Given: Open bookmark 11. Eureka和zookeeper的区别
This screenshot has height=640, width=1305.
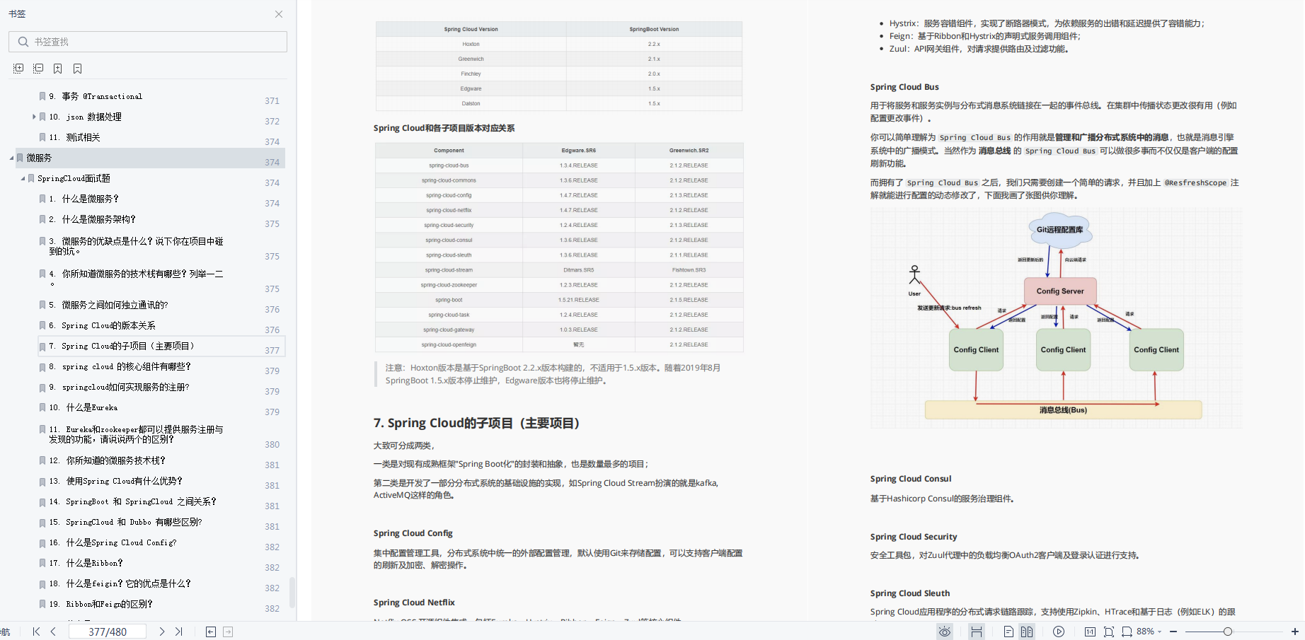Looking at the screenshot, I should click(x=136, y=434).
